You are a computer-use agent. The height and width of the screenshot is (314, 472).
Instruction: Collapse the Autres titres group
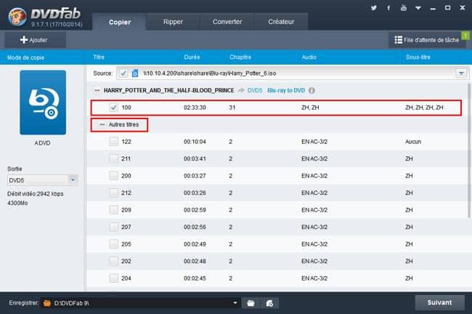(x=102, y=124)
